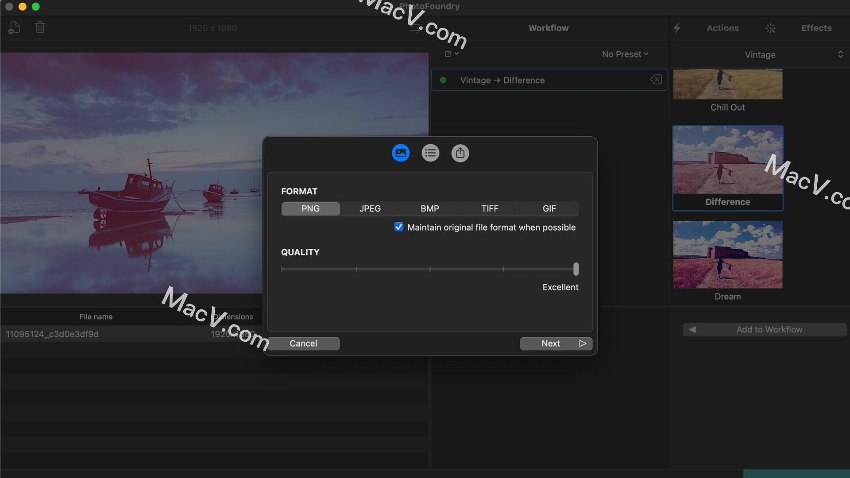Click the Next button

click(x=556, y=343)
